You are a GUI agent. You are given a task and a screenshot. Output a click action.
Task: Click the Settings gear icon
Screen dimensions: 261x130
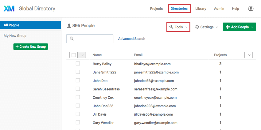tap(197, 27)
